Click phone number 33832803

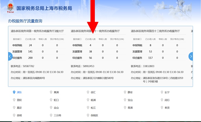[x=149, y=66]
